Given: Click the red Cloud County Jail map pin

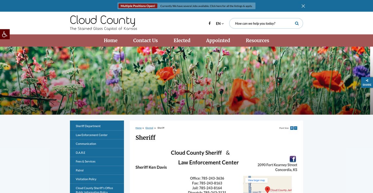Looking at the screenshot, I should click(267, 189).
